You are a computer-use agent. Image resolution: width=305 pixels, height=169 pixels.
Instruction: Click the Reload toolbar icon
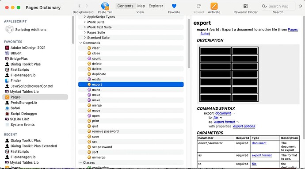click(198, 6)
